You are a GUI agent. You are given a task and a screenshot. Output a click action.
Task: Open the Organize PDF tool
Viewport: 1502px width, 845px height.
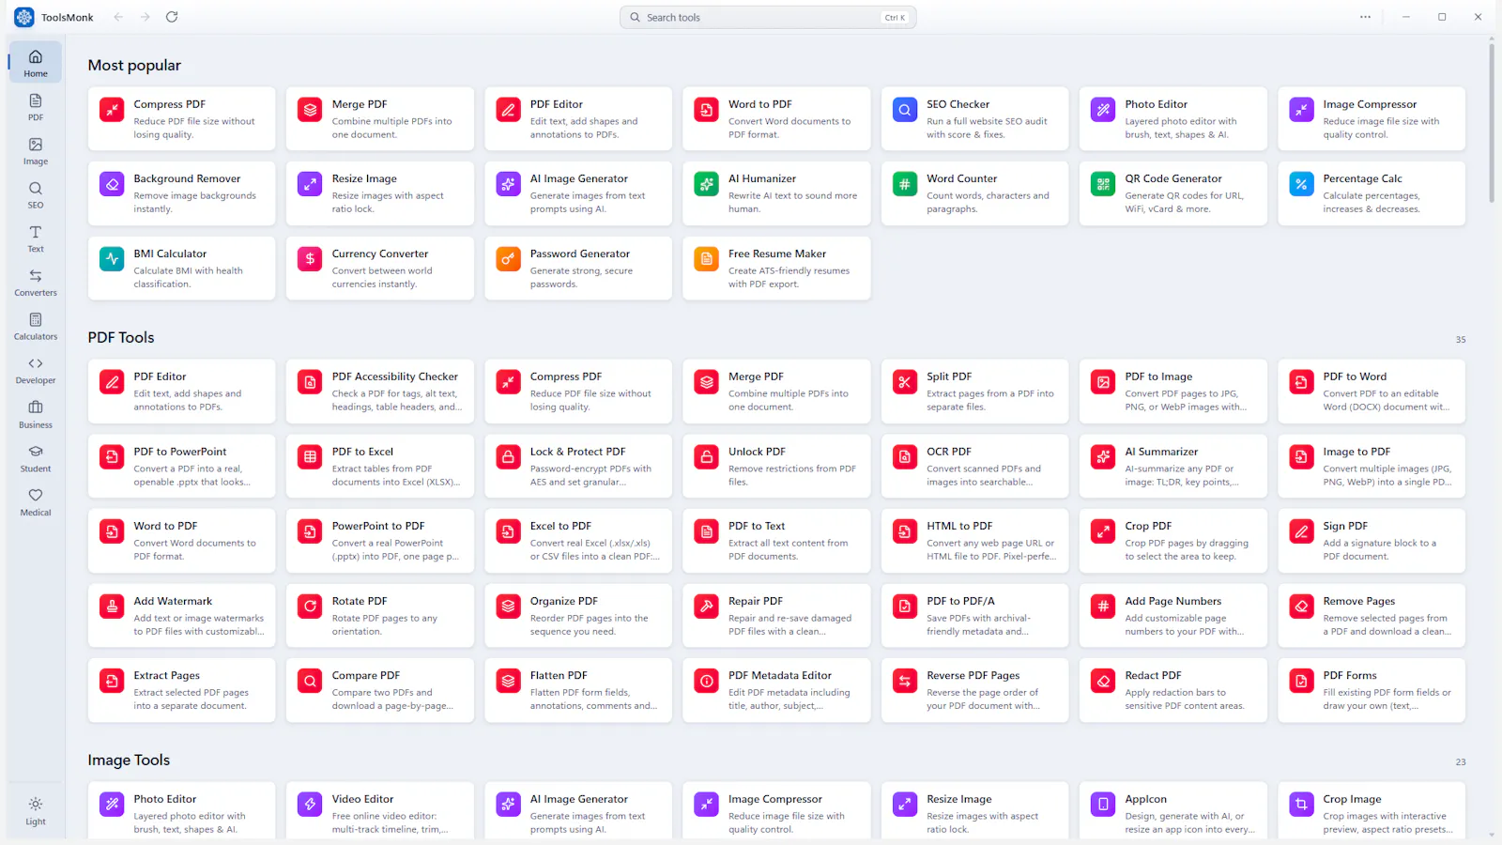pos(578,616)
